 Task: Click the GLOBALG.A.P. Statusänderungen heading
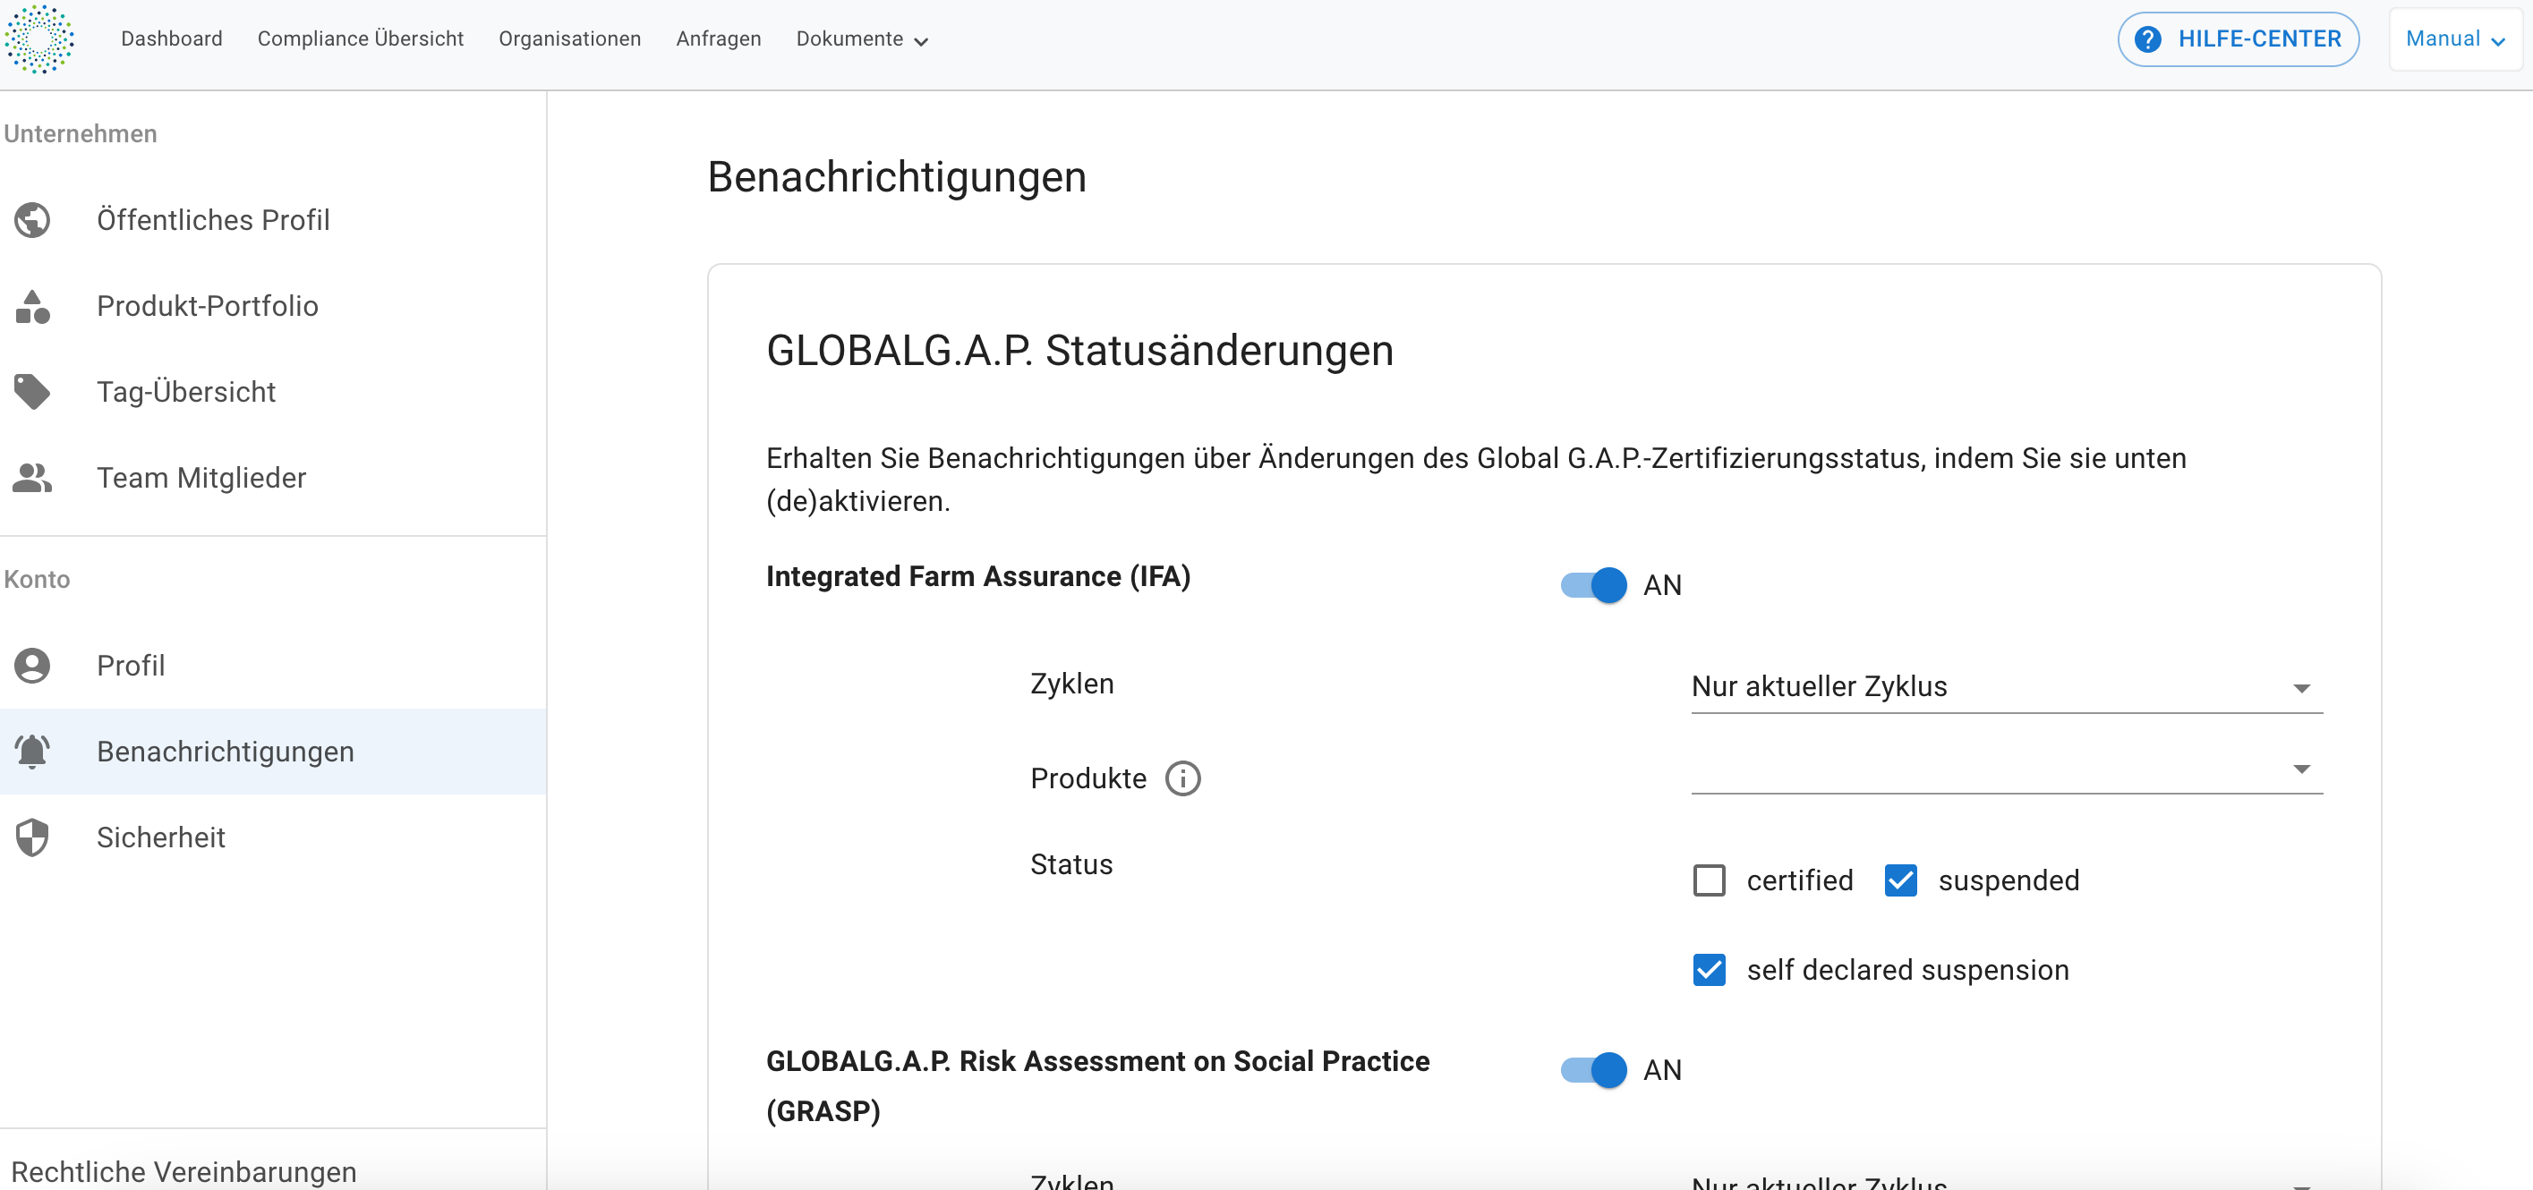pos(1079,352)
